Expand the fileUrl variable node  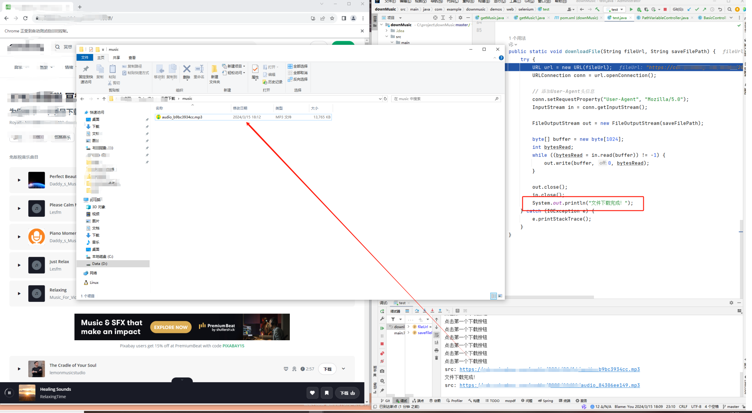click(x=409, y=327)
